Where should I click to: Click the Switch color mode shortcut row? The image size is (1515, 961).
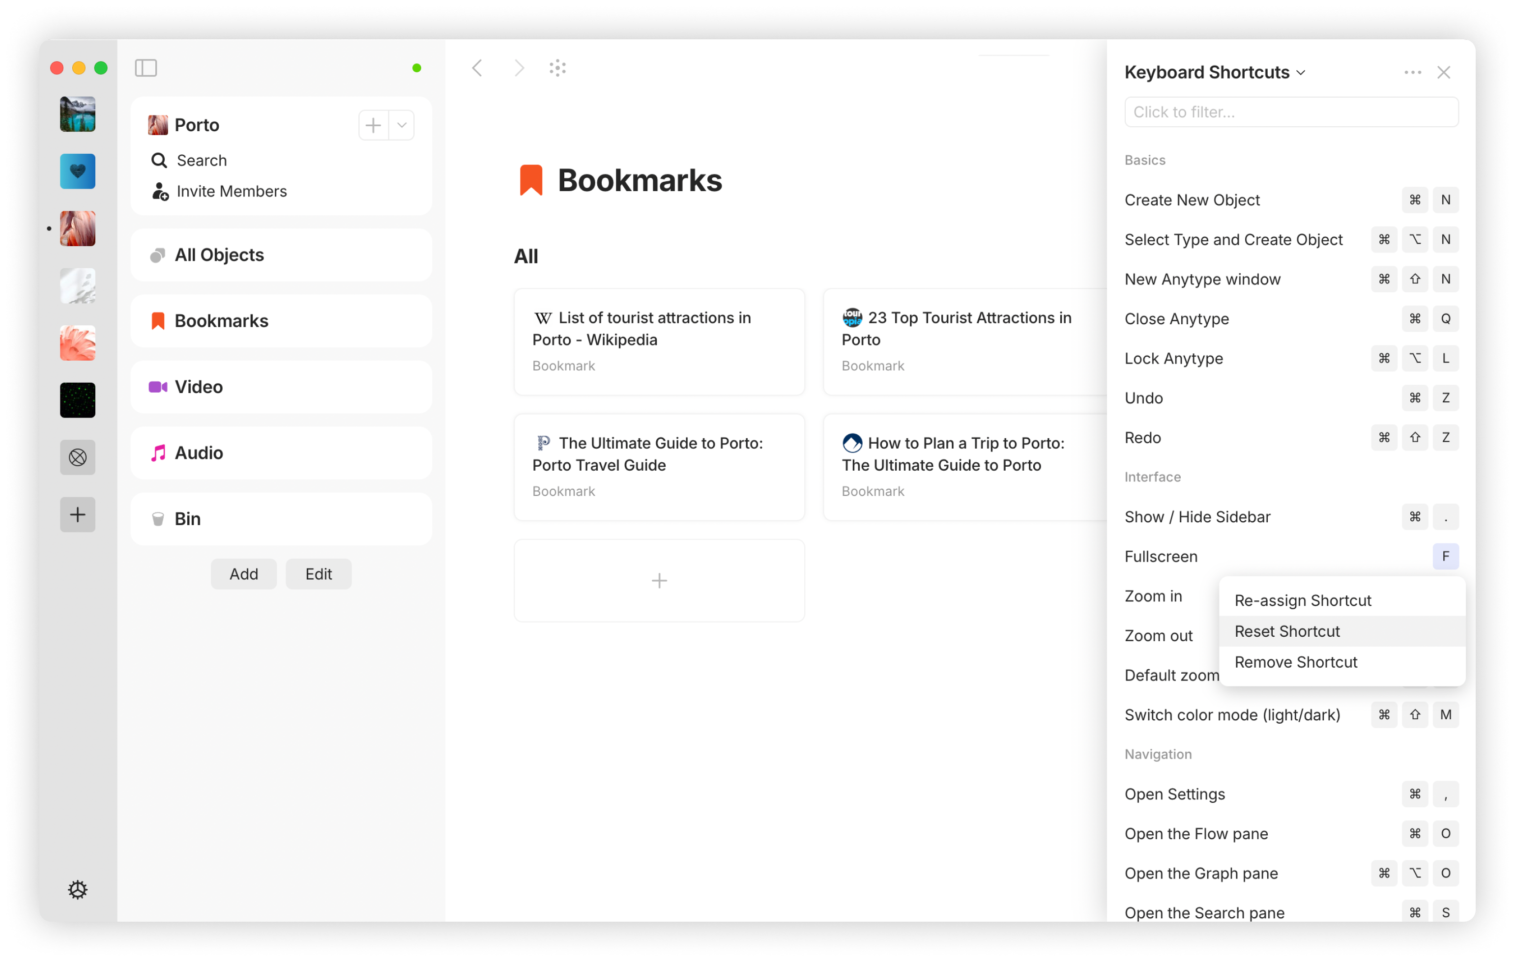point(1291,715)
